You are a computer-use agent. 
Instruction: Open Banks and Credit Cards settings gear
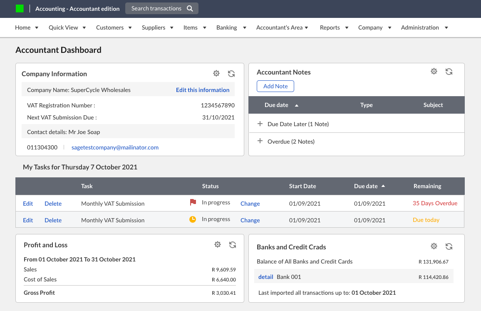434,246
